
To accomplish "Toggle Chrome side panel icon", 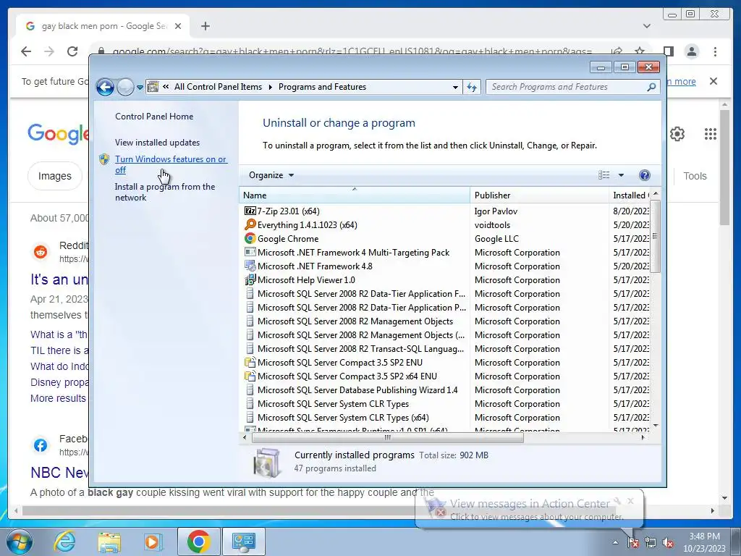I will point(668,51).
